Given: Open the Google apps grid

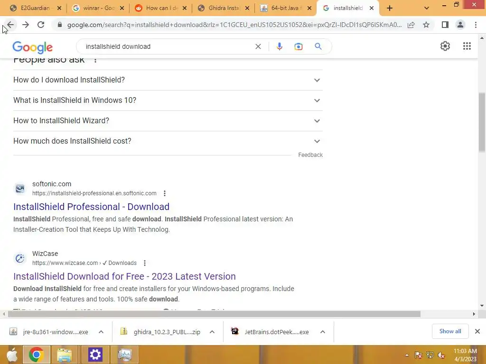Looking at the screenshot, I should click(467, 46).
